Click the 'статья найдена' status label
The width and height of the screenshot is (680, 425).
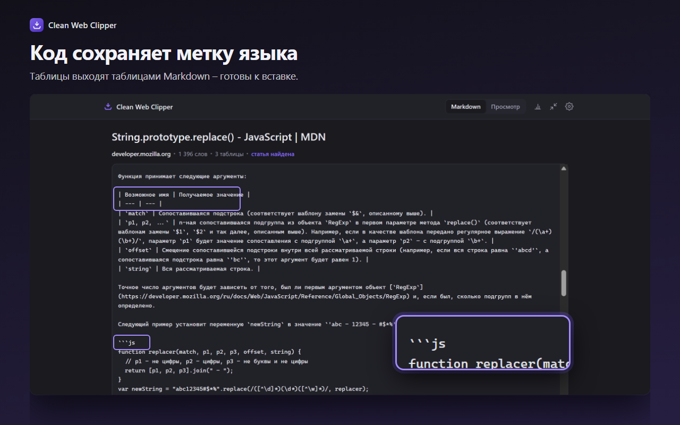273,154
